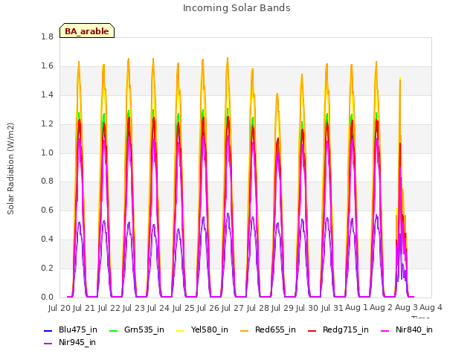
Task: Click the magenta Nir840_in legend swatch
Action: pos(385,330)
